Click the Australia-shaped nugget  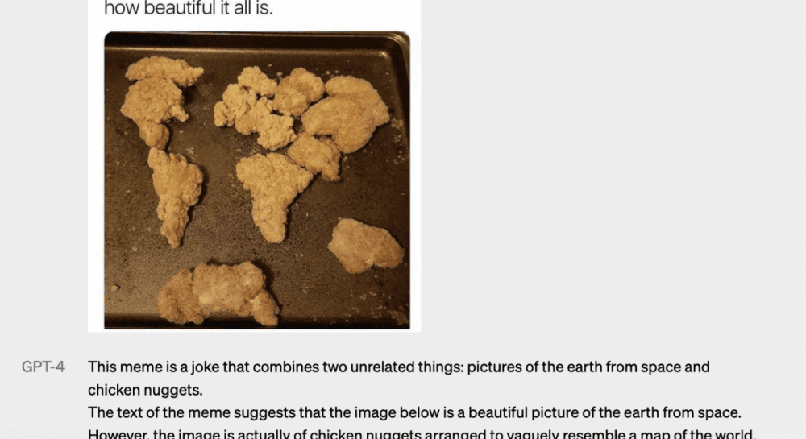(x=365, y=246)
